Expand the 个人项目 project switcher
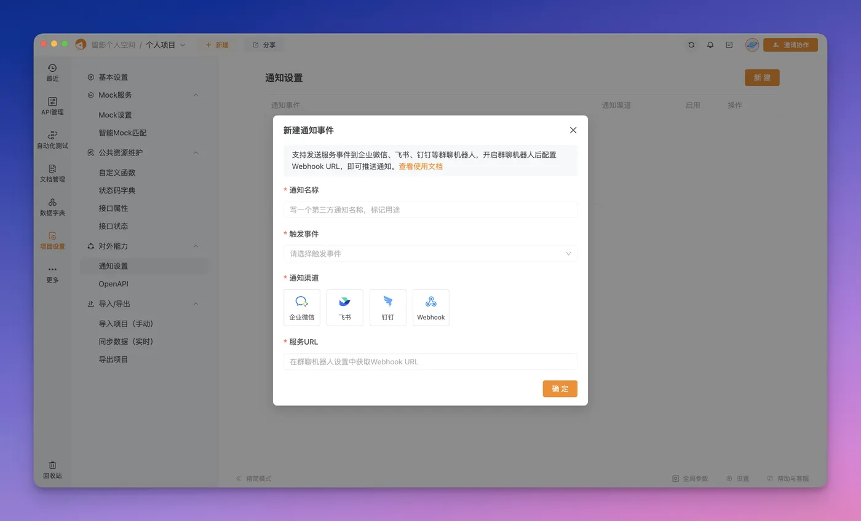 (x=165, y=45)
